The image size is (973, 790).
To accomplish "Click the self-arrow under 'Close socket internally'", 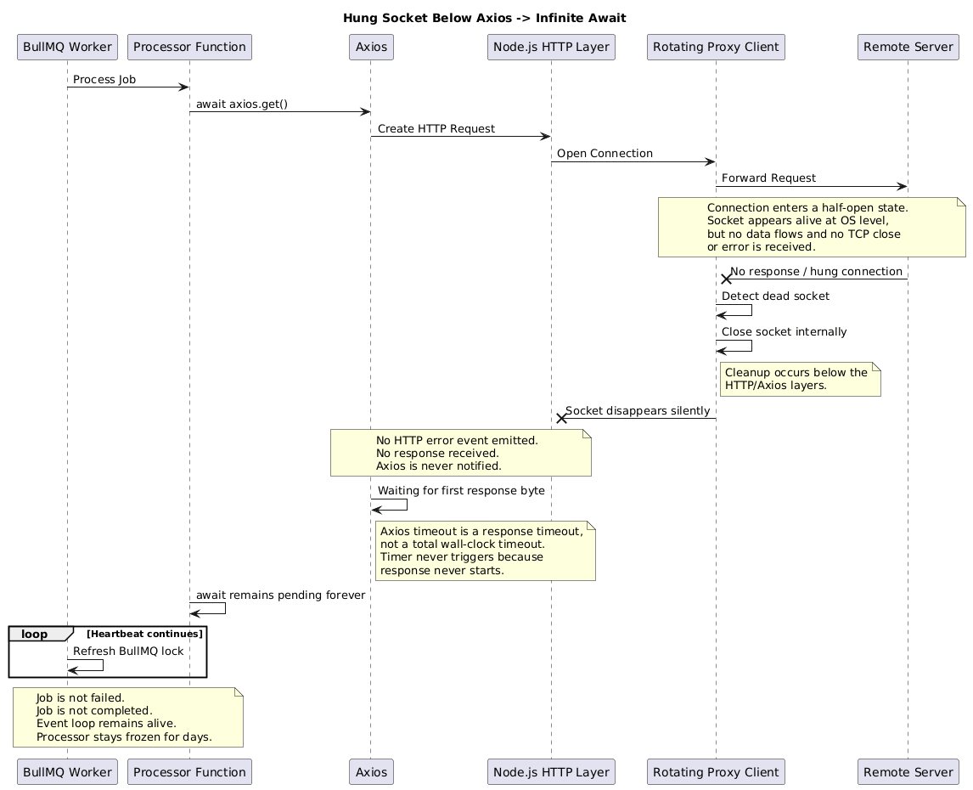I will (x=734, y=346).
